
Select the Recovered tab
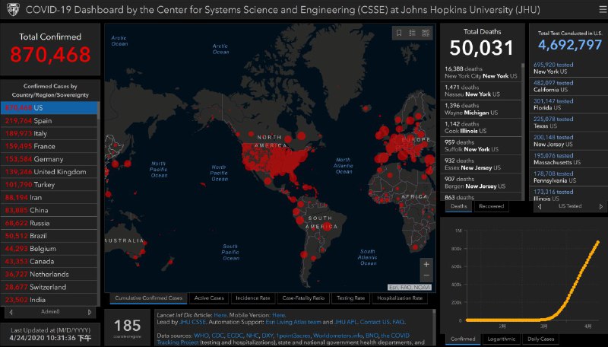tap(491, 206)
